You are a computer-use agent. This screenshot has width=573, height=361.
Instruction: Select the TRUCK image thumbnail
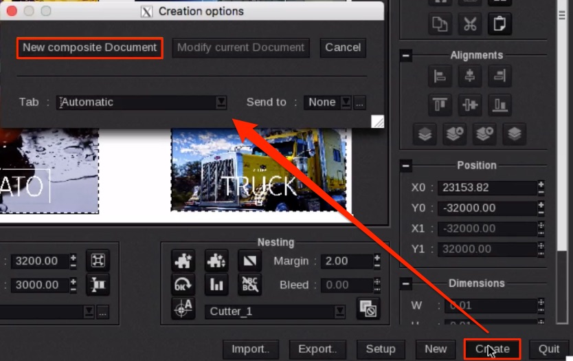pos(259,172)
